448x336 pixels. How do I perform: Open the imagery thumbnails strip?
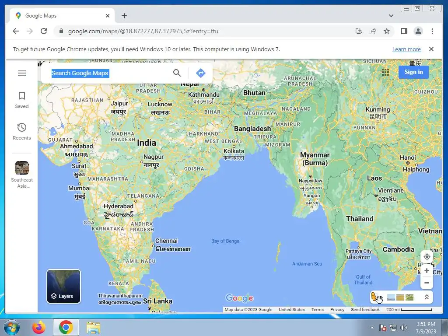pyautogui.click(x=400, y=297)
